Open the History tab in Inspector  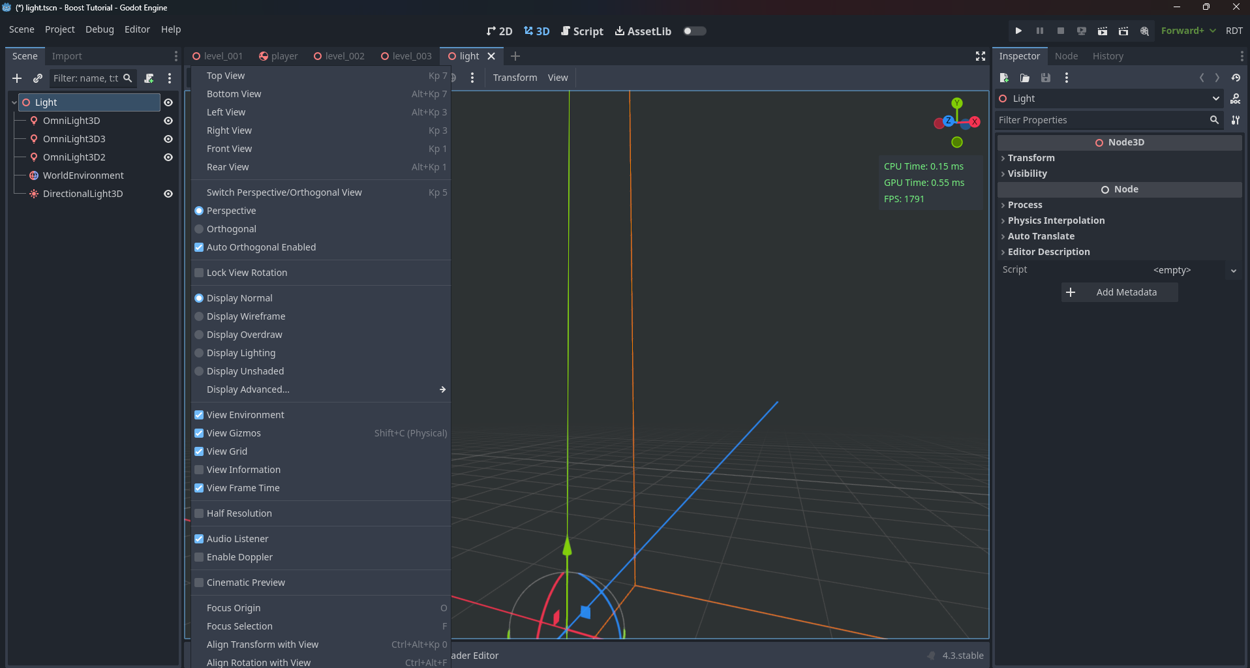pyautogui.click(x=1108, y=56)
